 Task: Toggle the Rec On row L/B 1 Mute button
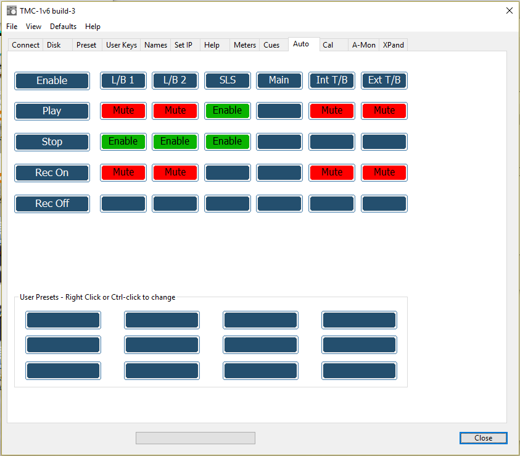pos(123,172)
